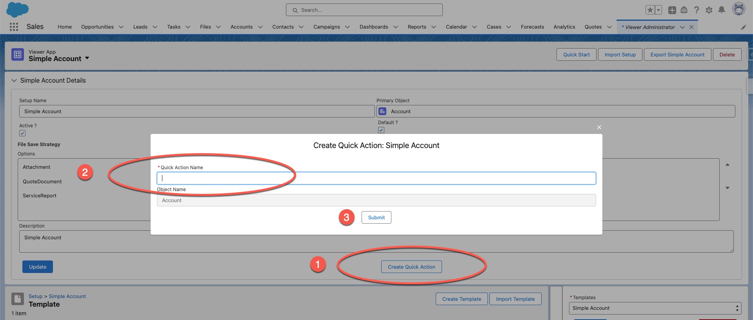Click the Global Actions plus icon

672,10
